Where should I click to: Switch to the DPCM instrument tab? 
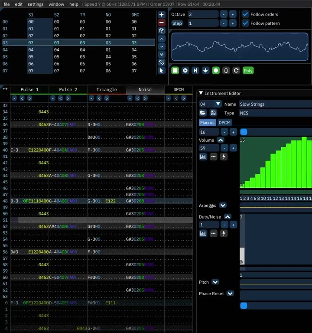pos(224,123)
